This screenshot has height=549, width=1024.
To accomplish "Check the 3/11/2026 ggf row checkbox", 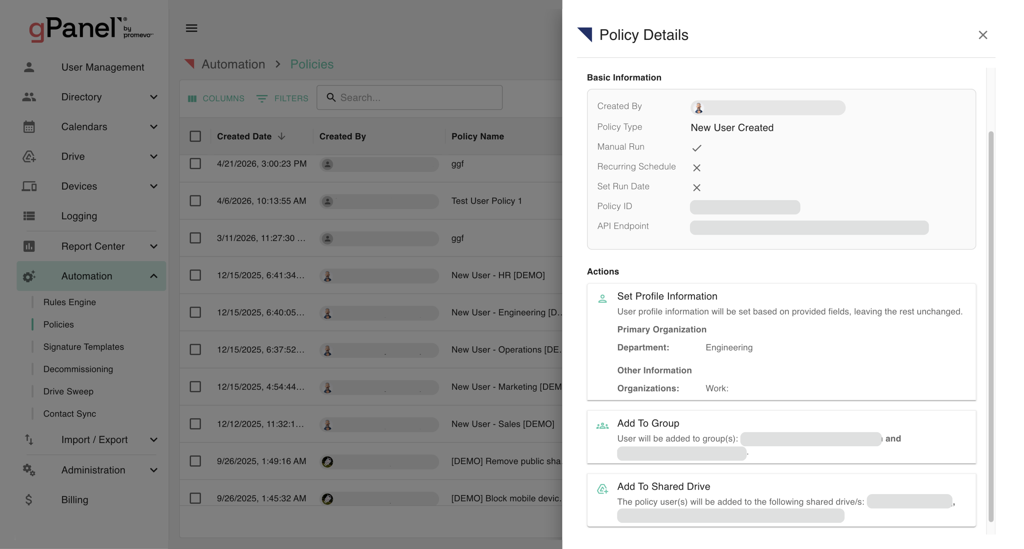I will pos(195,238).
